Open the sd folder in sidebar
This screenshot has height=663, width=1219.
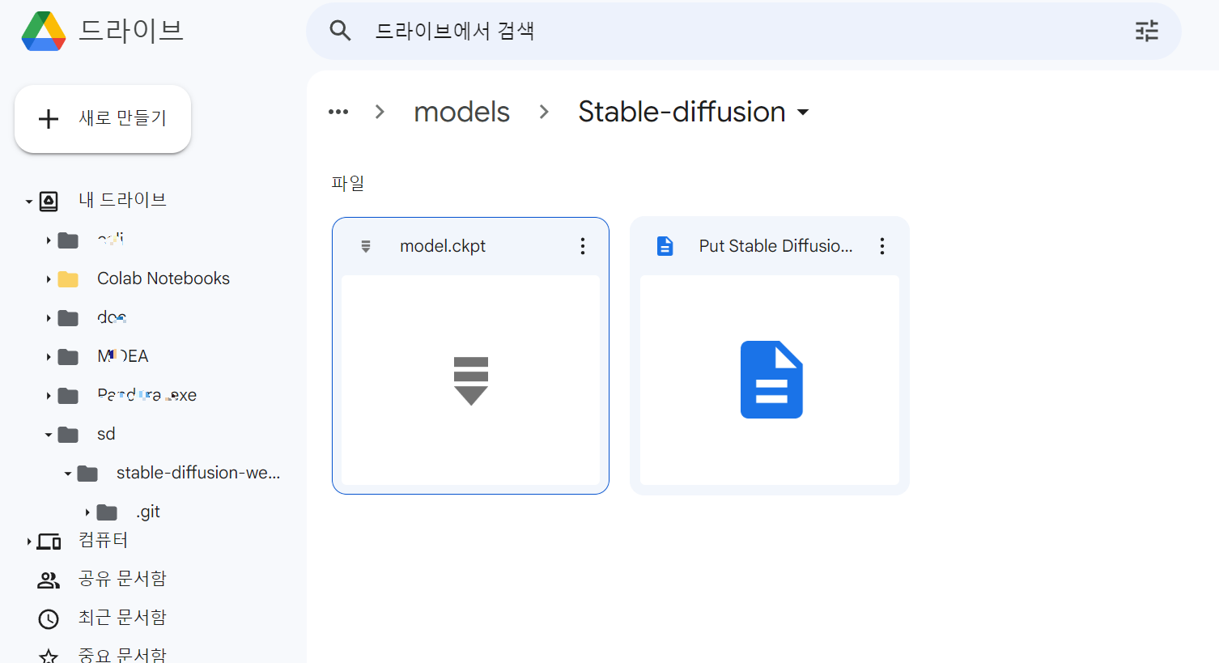coord(106,434)
